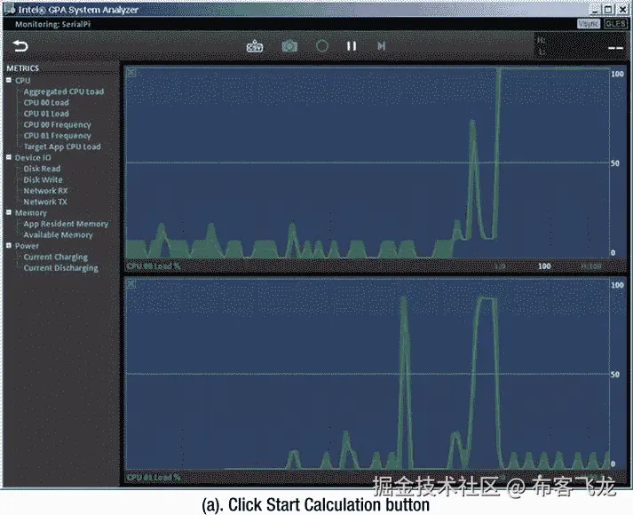The image size is (633, 515).
Task: Choose the CPU 00 Frequency metric
Action: 57,124
